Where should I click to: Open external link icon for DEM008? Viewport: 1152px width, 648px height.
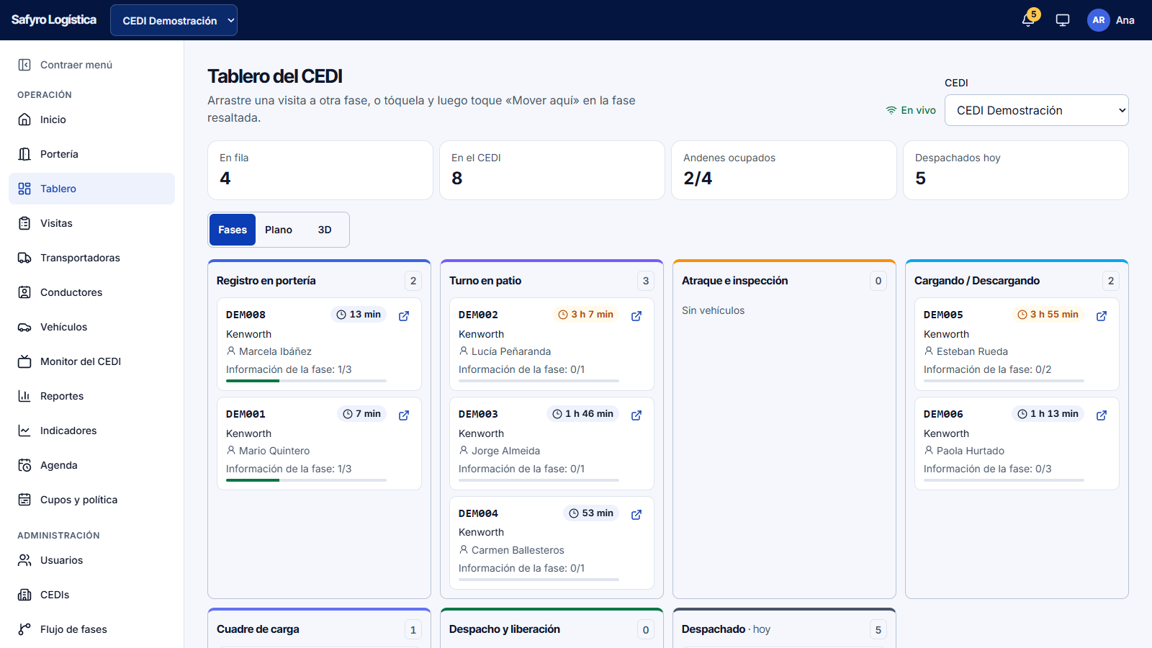(404, 316)
